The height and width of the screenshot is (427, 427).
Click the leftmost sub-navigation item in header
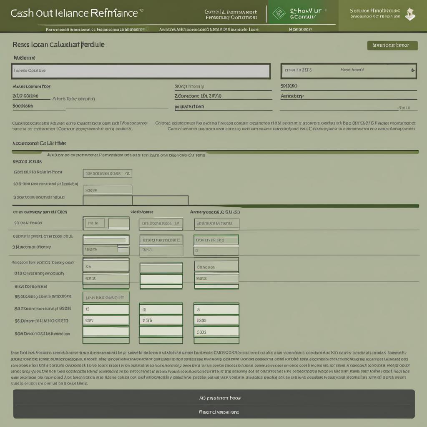[95, 29]
